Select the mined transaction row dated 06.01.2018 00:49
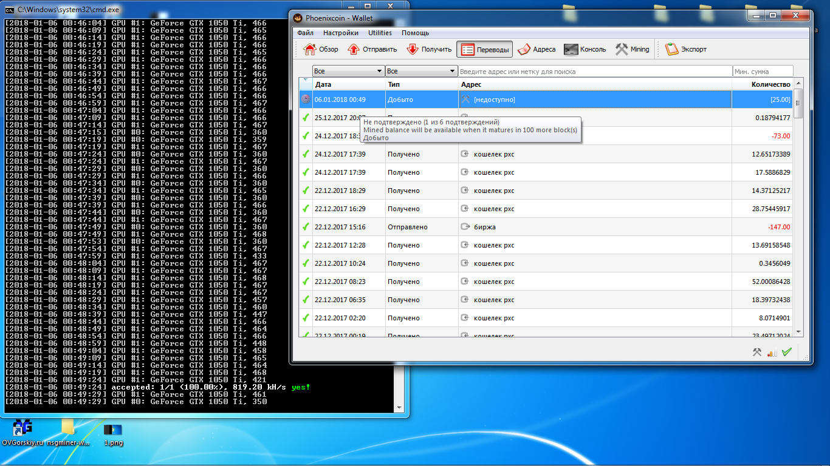 point(546,100)
